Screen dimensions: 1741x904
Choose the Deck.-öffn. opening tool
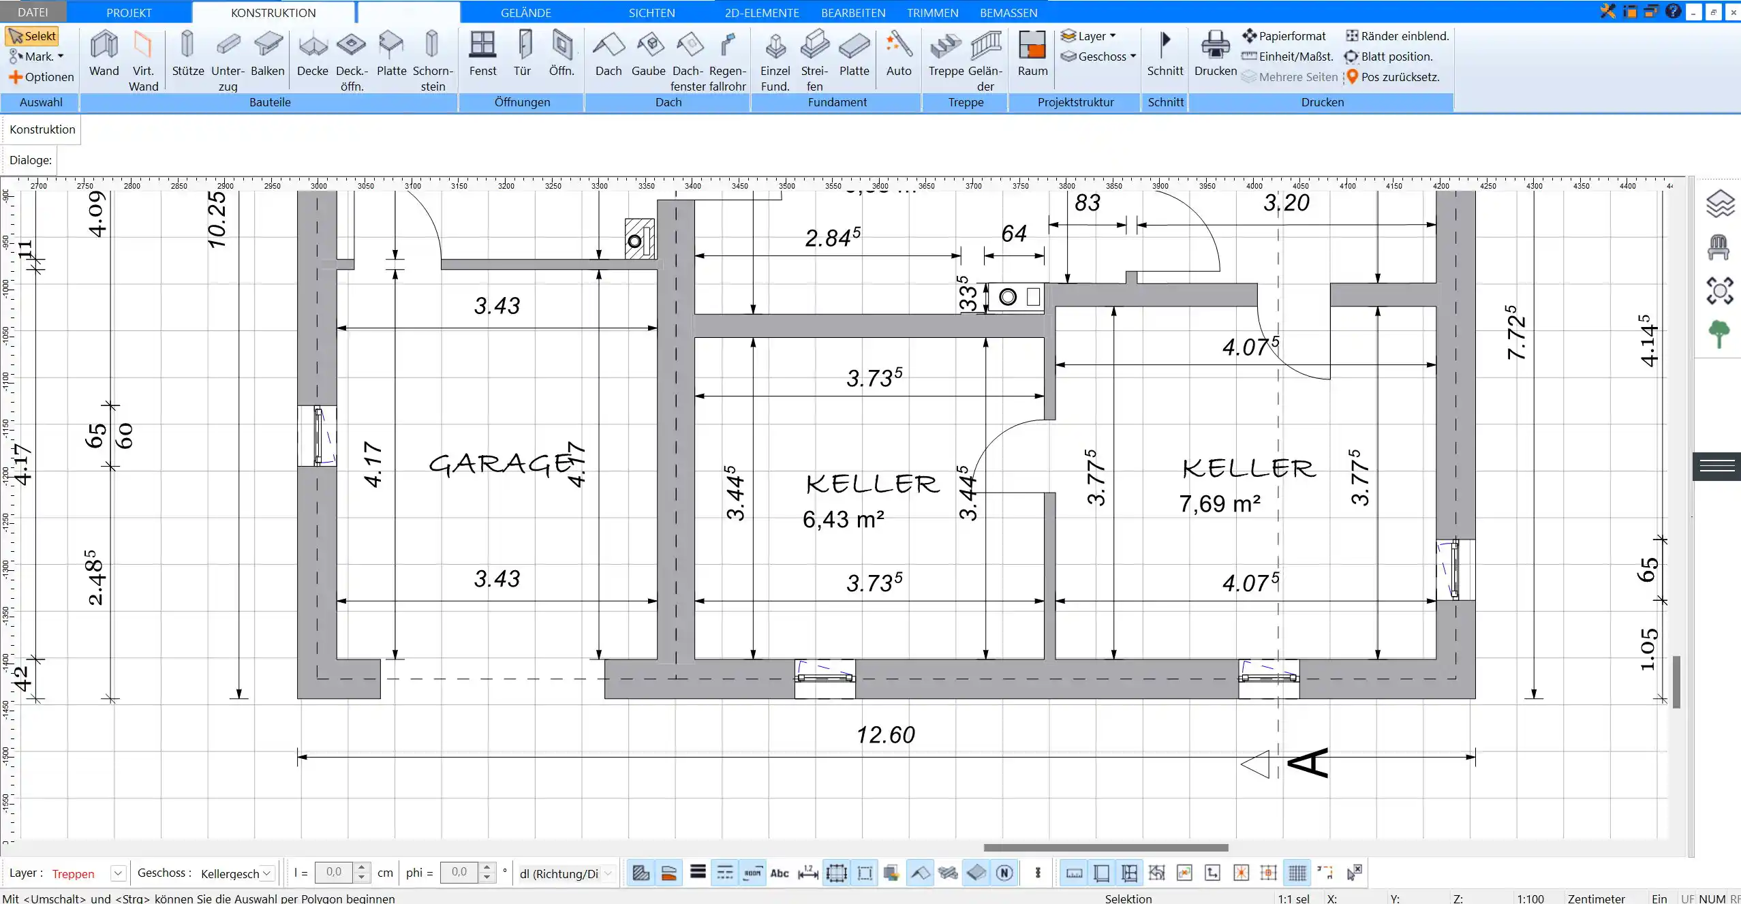[x=352, y=61]
